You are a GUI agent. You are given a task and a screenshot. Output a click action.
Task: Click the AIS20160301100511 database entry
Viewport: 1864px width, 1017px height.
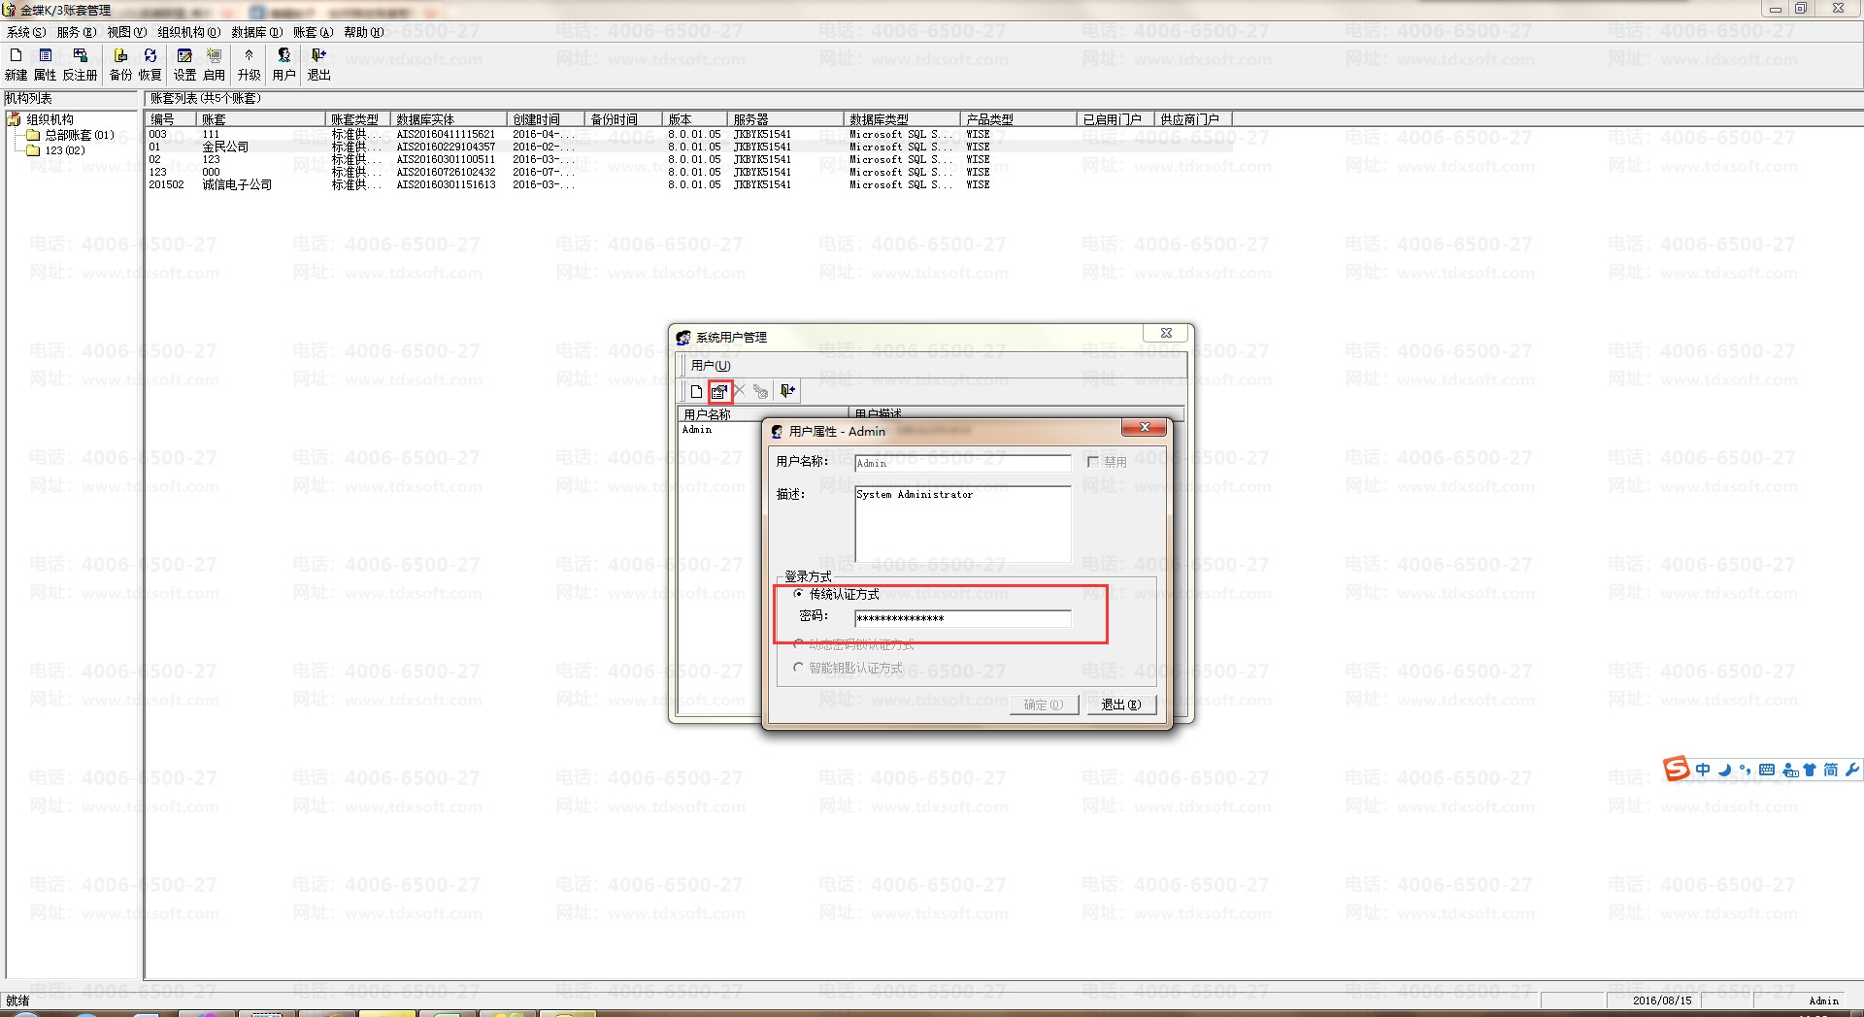click(446, 159)
